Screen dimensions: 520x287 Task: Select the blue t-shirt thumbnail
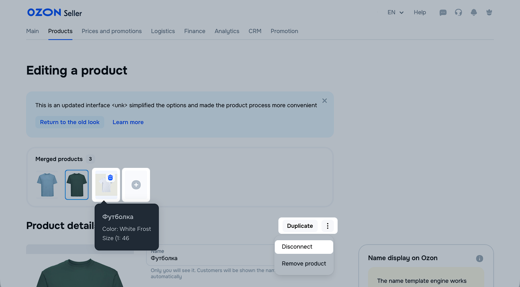pos(47,185)
